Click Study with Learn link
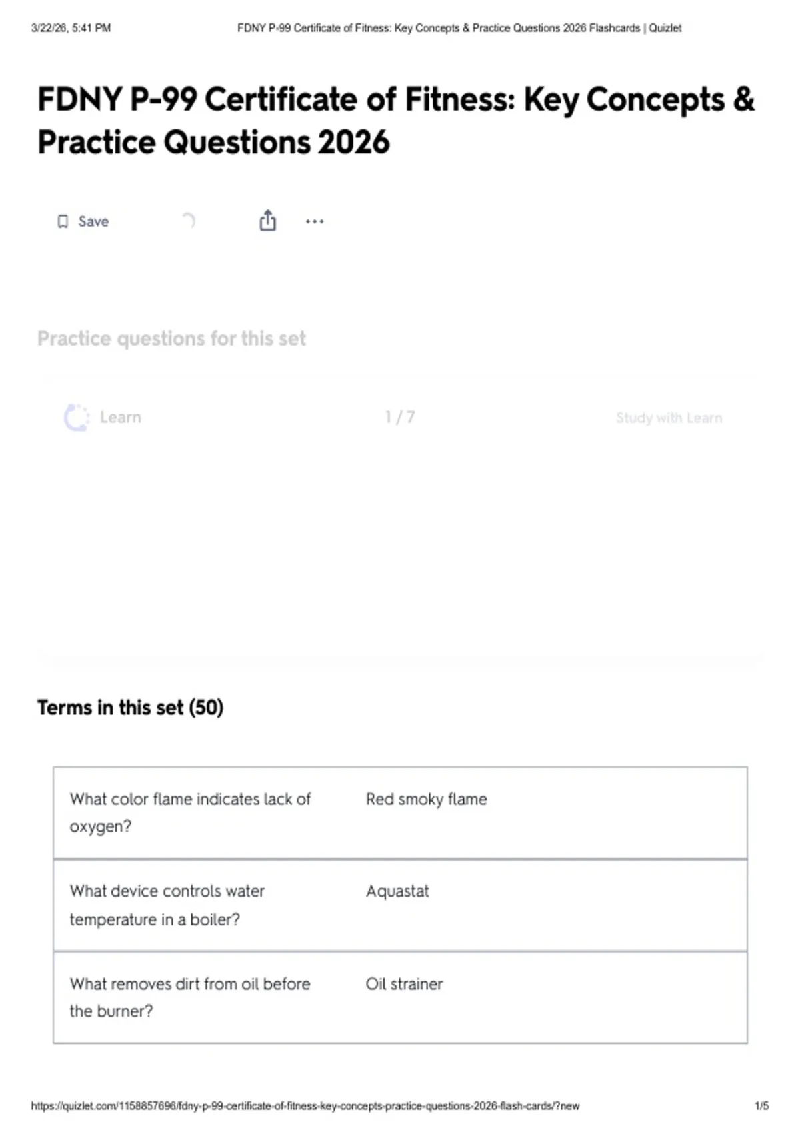Screen dimensions: 800x1134 669,418
